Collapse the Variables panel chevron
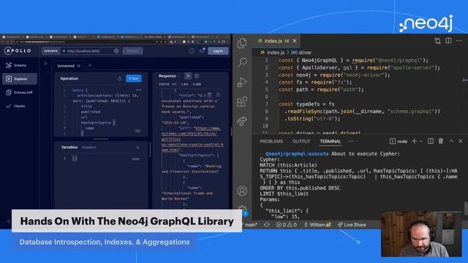Screen dimensions: 468x263 point(137,148)
